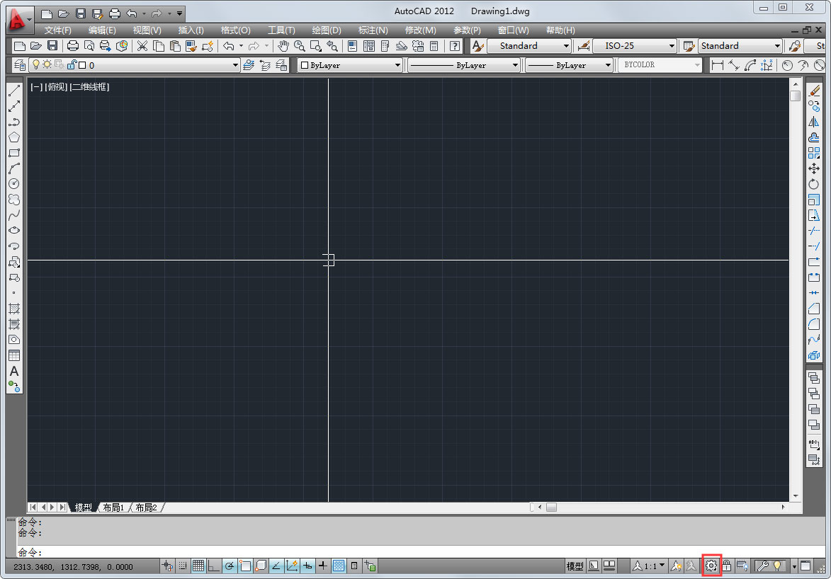831x579 pixels.
Task: Expand the ByLayer linetype dropdown
Action: tap(516, 64)
